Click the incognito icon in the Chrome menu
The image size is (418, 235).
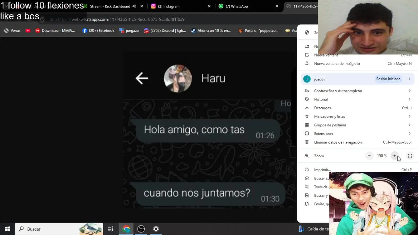pyautogui.click(x=307, y=64)
